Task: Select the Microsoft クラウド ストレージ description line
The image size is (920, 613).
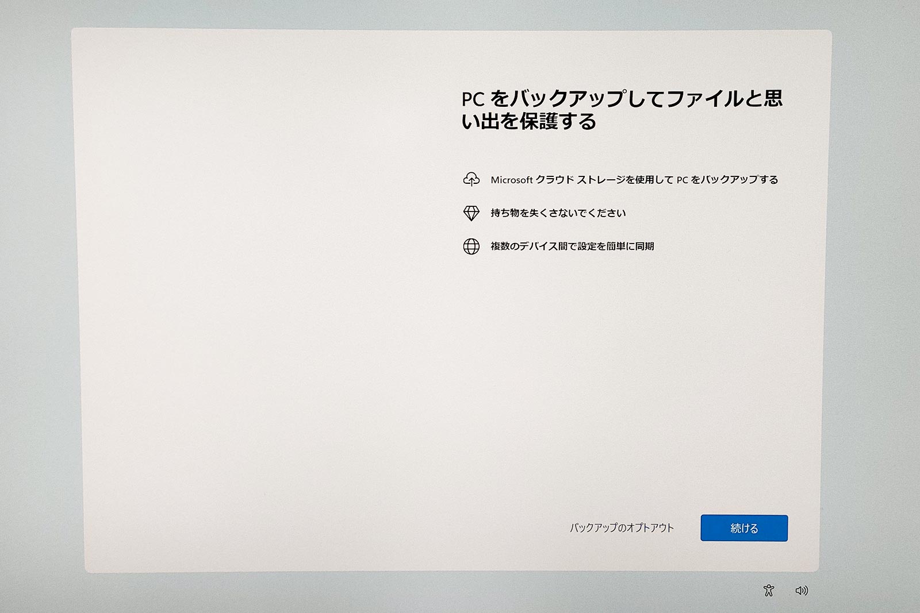Action: pos(634,180)
